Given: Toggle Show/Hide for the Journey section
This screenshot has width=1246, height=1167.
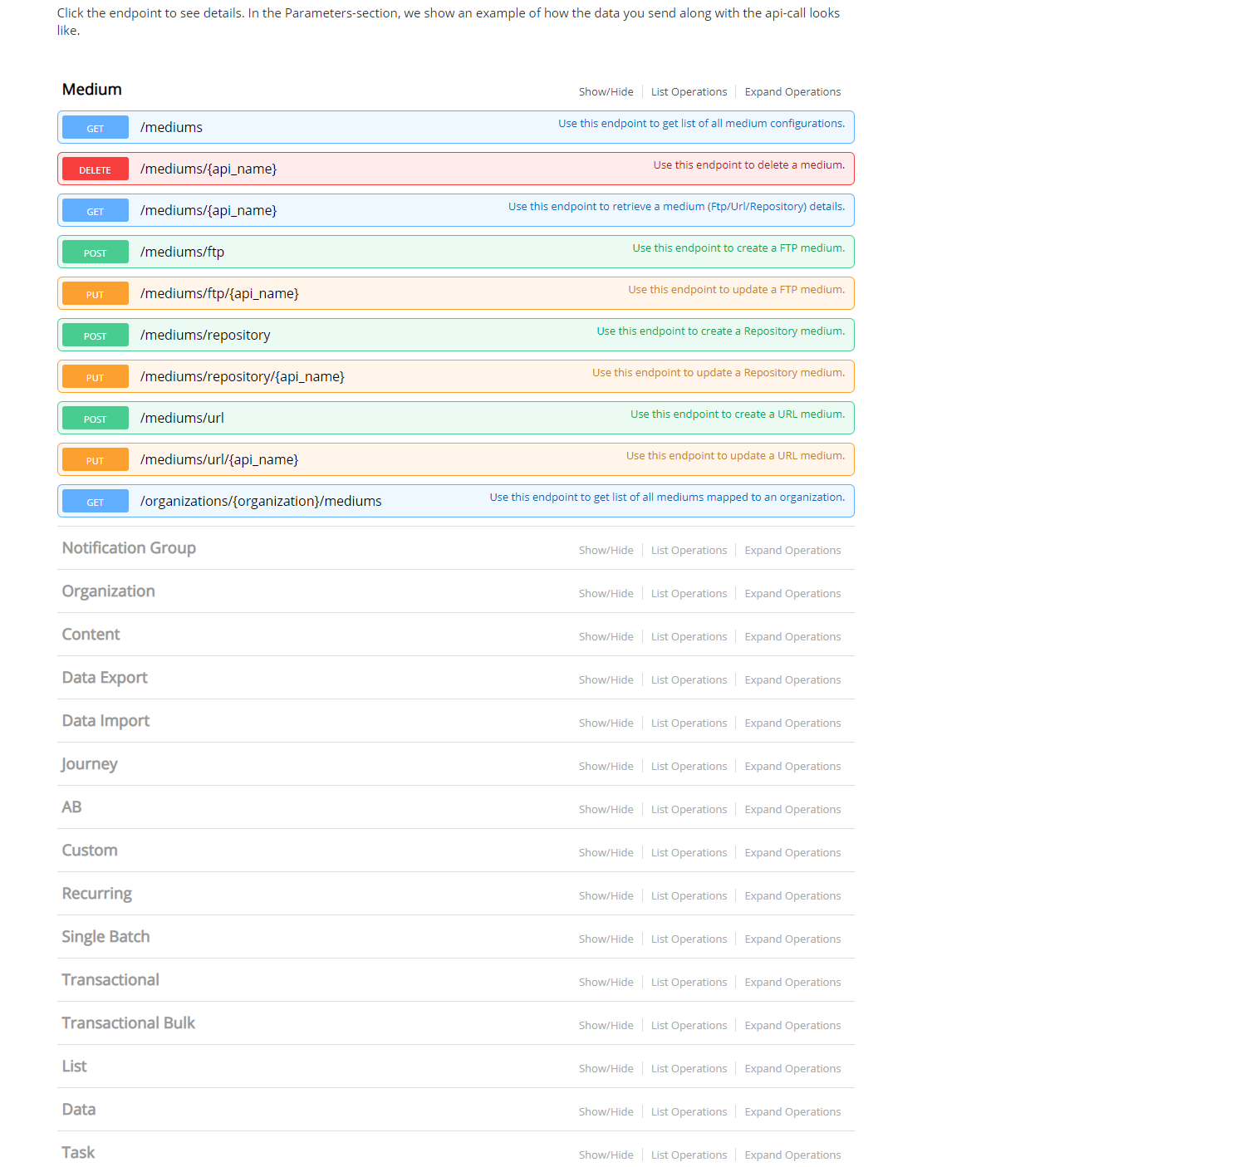Looking at the screenshot, I should pyautogui.click(x=606, y=766).
